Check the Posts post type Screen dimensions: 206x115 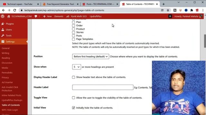(x=73, y=36)
